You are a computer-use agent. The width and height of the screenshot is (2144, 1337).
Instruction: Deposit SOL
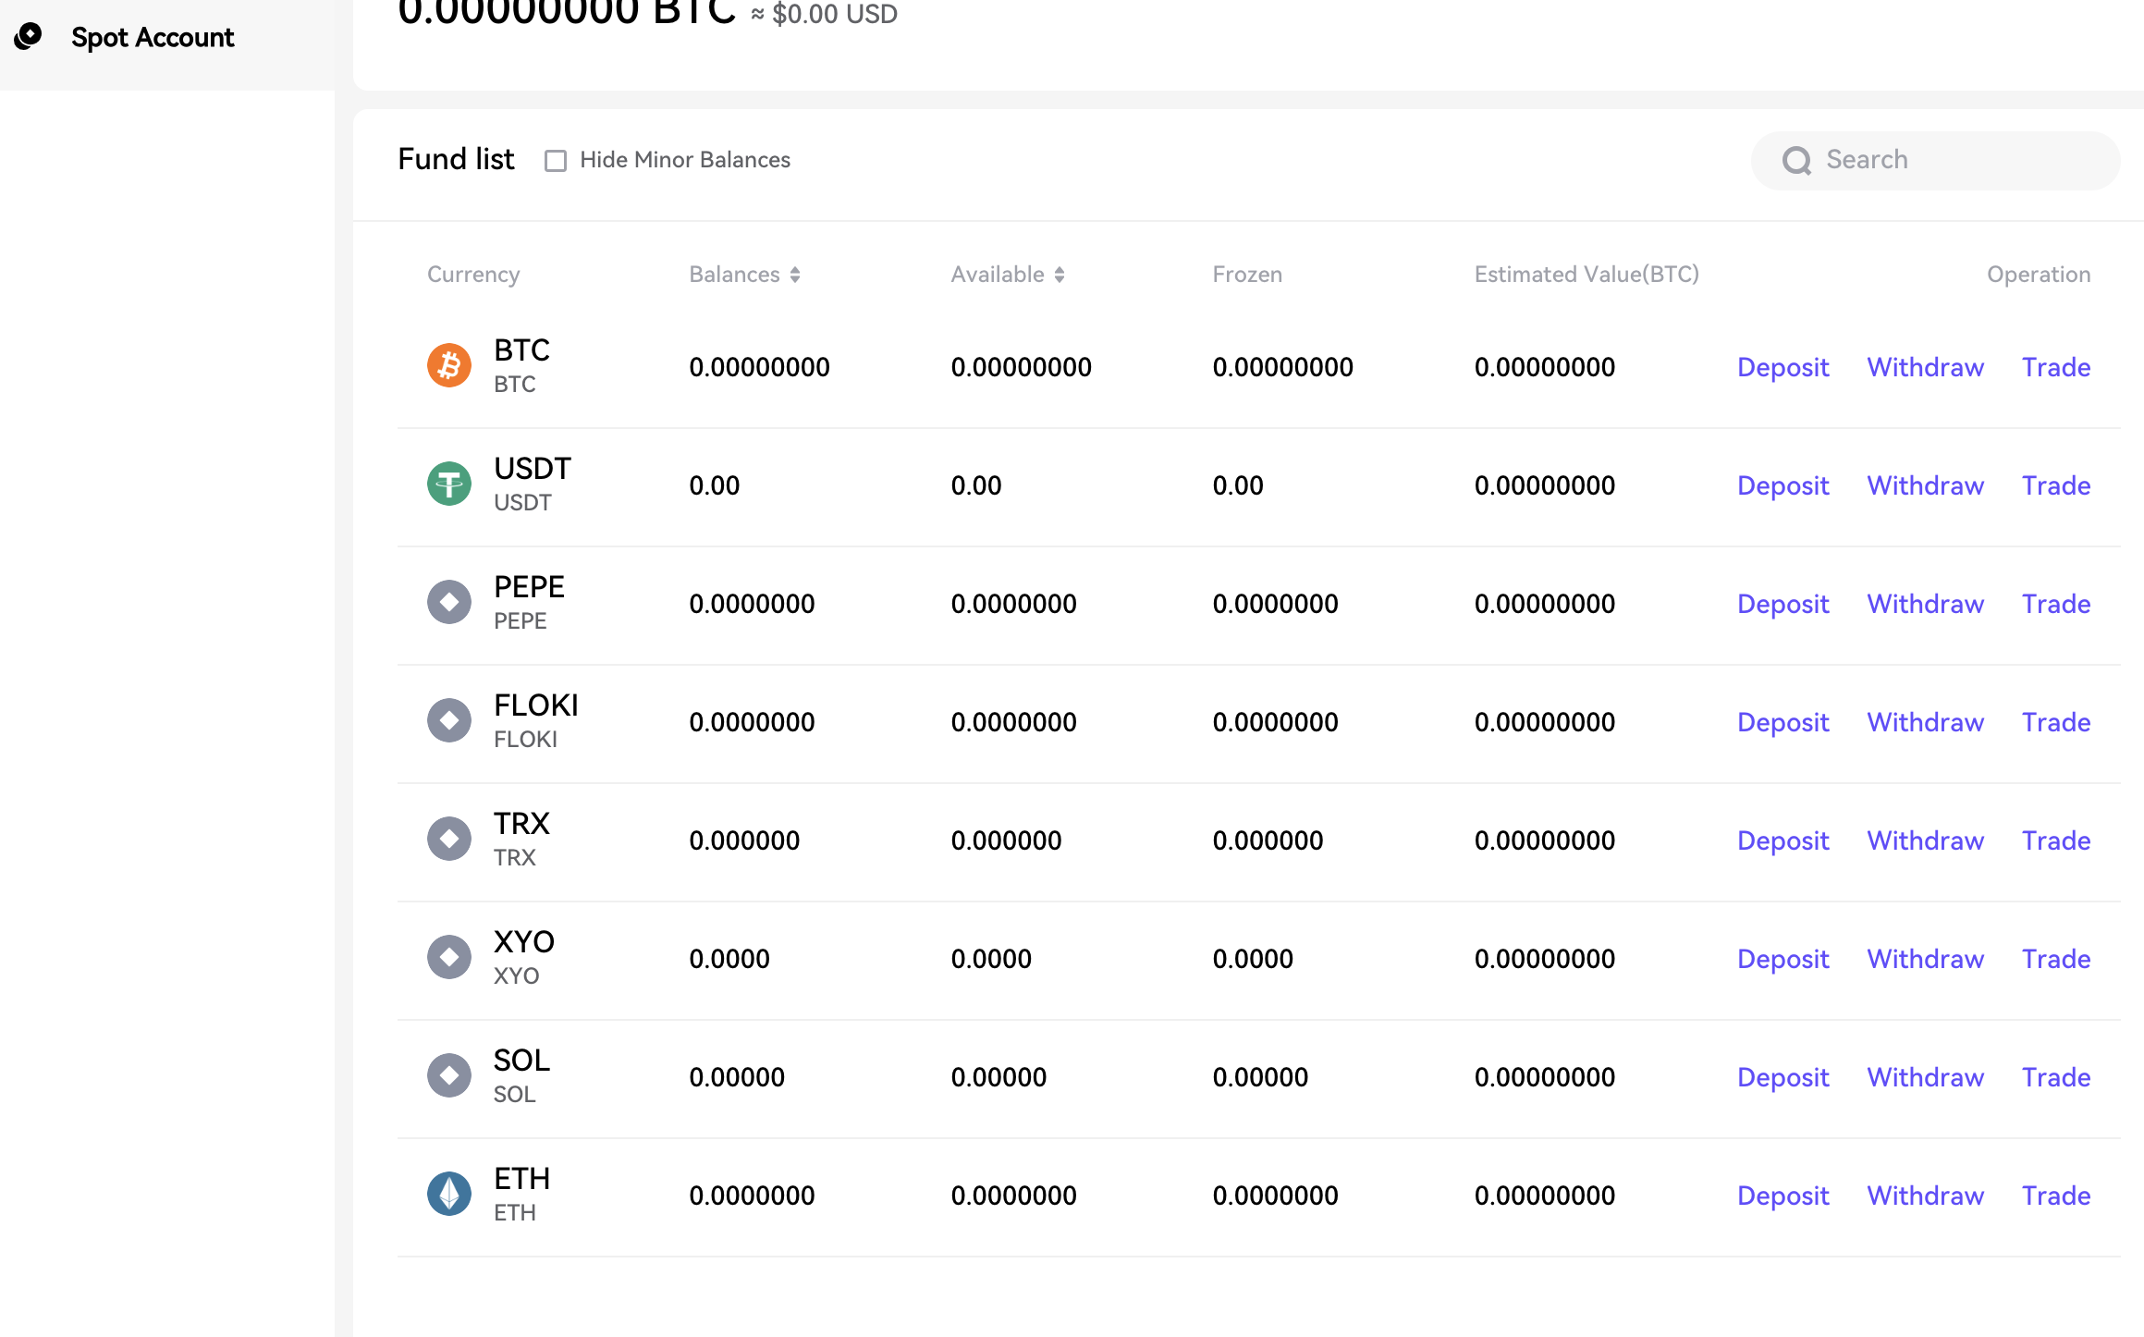(x=1783, y=1077)
